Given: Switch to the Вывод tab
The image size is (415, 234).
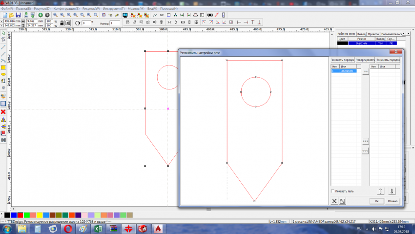Looking at the screenshot, I should coord(361,34).
